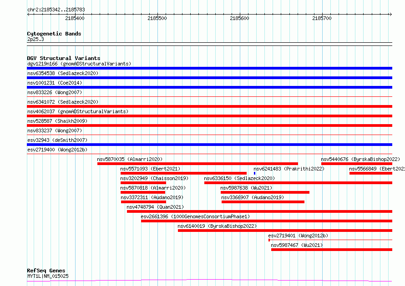This screenshot has width=405, height=286.
Task: Click the Cytogenetic Bands track heading
Action: click(54, 34)
